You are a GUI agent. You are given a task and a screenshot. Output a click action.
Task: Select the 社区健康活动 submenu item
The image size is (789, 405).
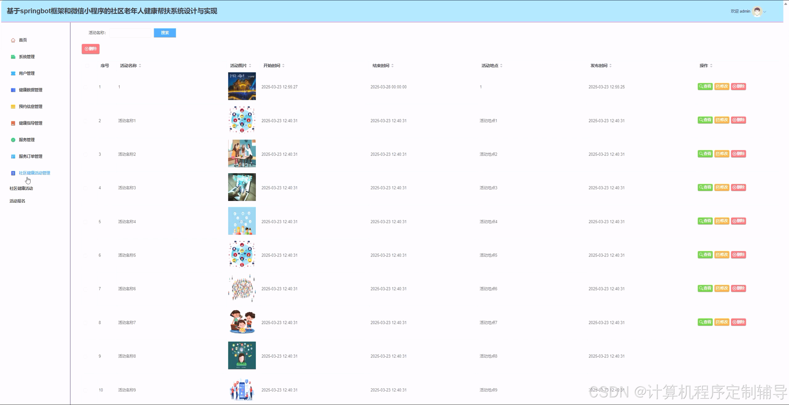point(21,188)
